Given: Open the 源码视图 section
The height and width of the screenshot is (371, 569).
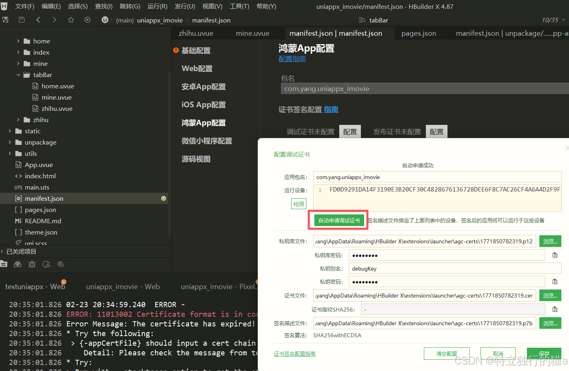Looking at the screenshot, I should (196, 159).
